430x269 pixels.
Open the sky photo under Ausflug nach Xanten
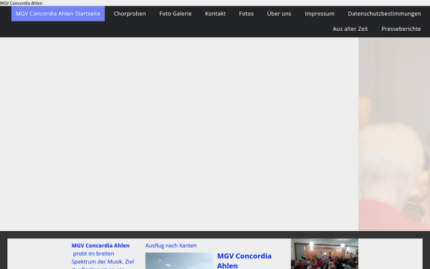179,261
